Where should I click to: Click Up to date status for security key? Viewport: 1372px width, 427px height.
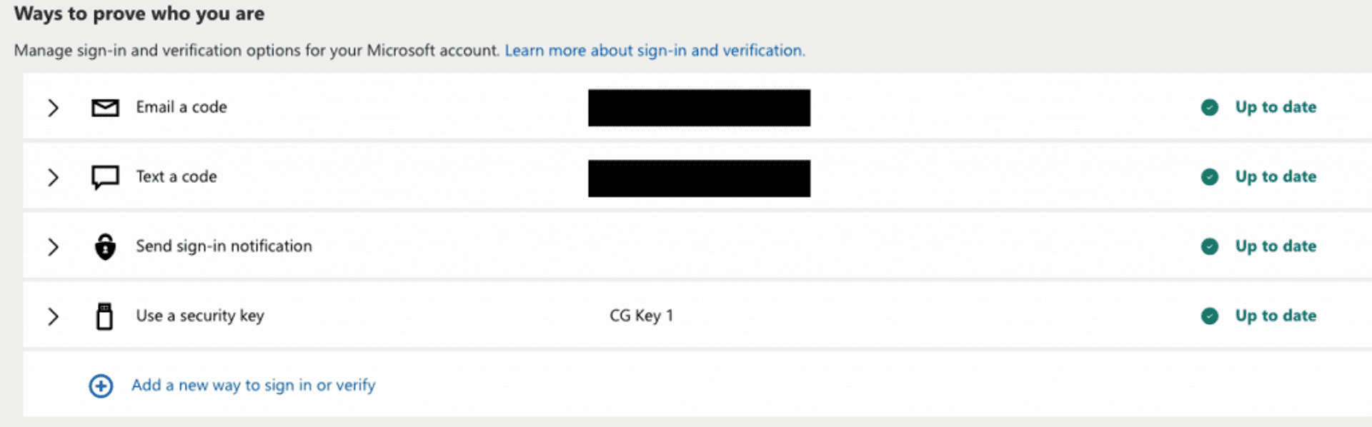(1276, 316)
